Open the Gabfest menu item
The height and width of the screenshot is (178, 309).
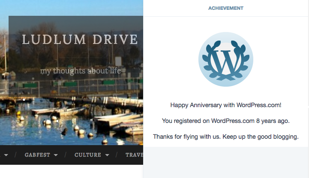click(38, 155)
